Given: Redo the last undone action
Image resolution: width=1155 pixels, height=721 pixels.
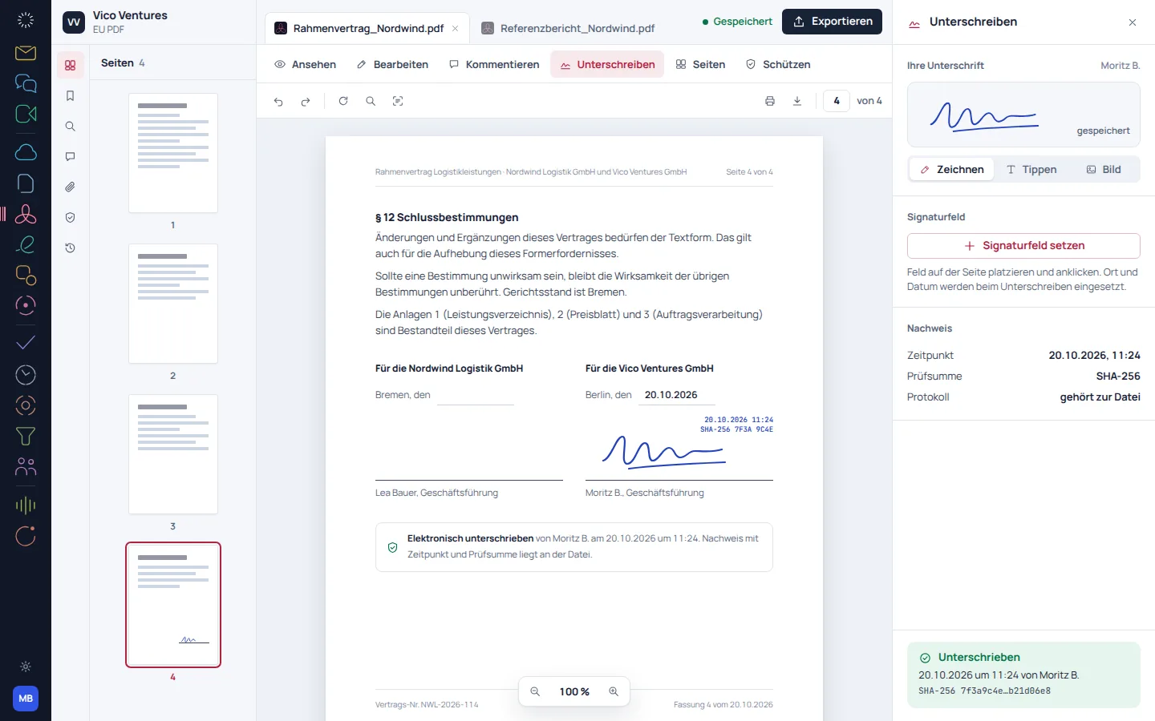Looking at the screenshot, I should pyautogui.click(x=306, y=102).
